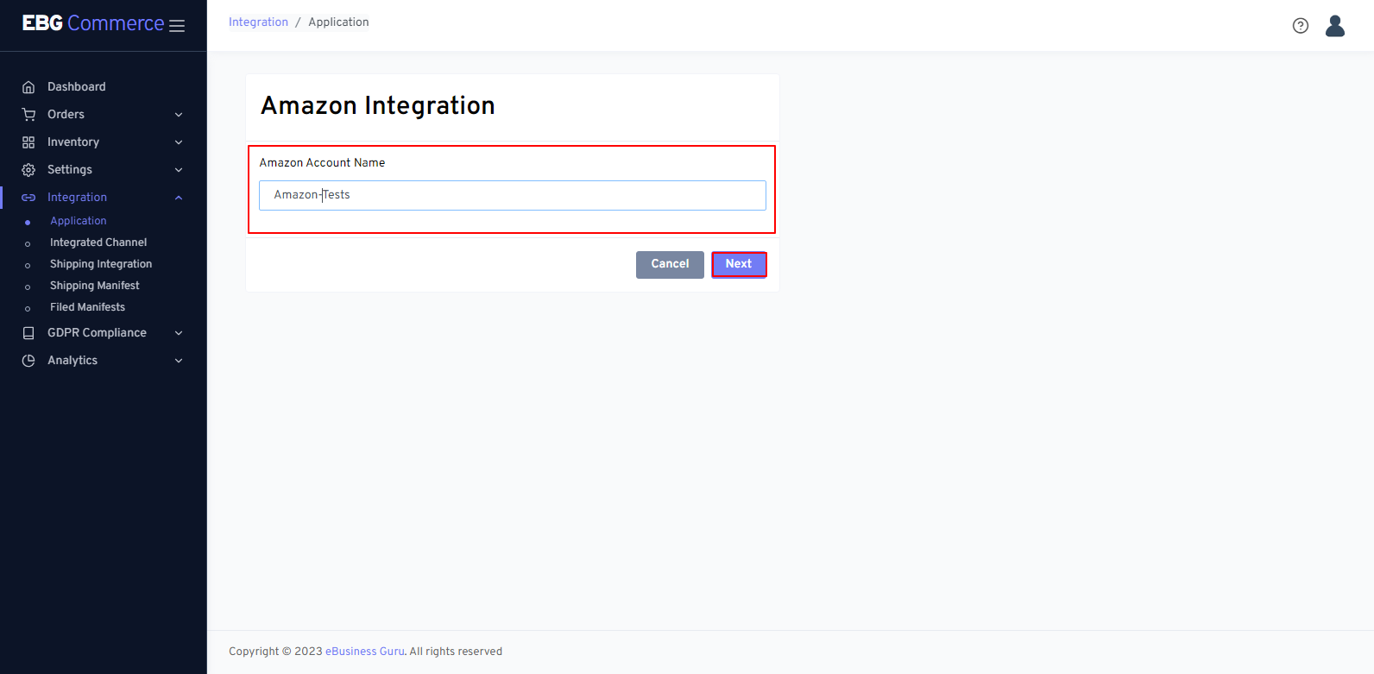Click the Orders cart icon
Screen dimensions: 1374x674
(x=28, y=115)
